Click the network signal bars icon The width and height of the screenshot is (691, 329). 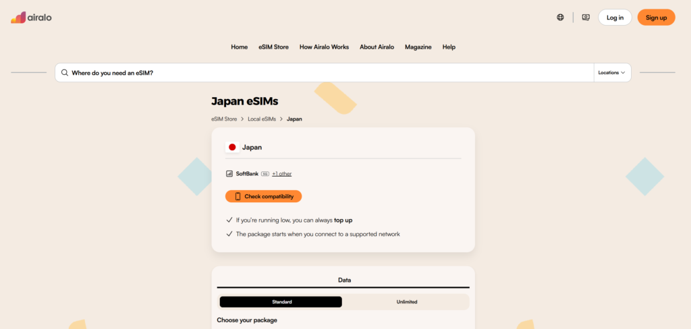(229, 174)
